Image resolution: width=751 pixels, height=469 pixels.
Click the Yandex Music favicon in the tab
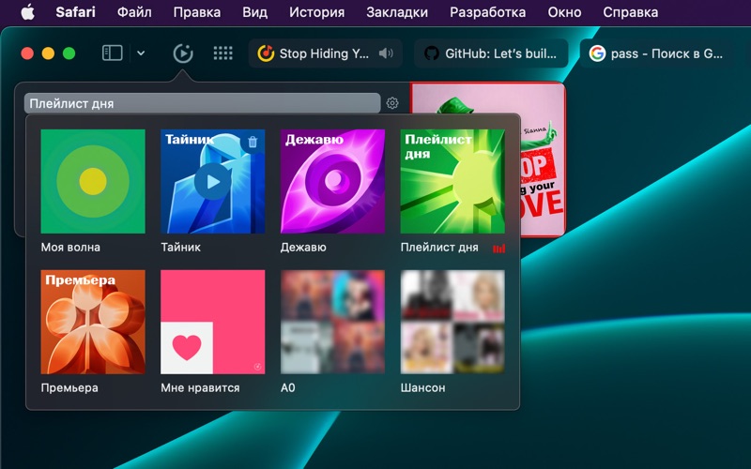266,53
